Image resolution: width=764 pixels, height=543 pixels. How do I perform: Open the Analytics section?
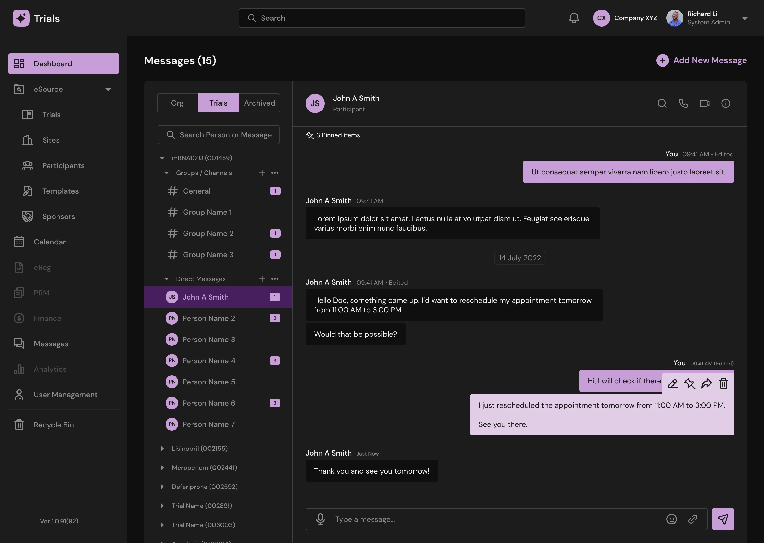click(x=64, y=369)
